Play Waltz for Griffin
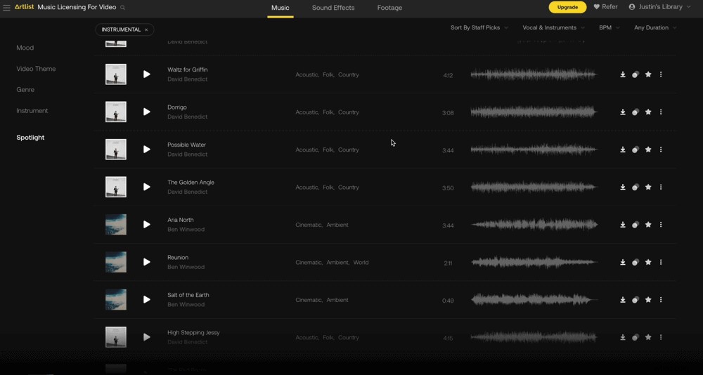 147,74
